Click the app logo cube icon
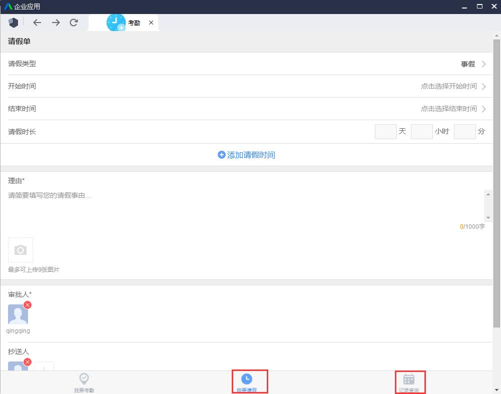 coord(13,22)
